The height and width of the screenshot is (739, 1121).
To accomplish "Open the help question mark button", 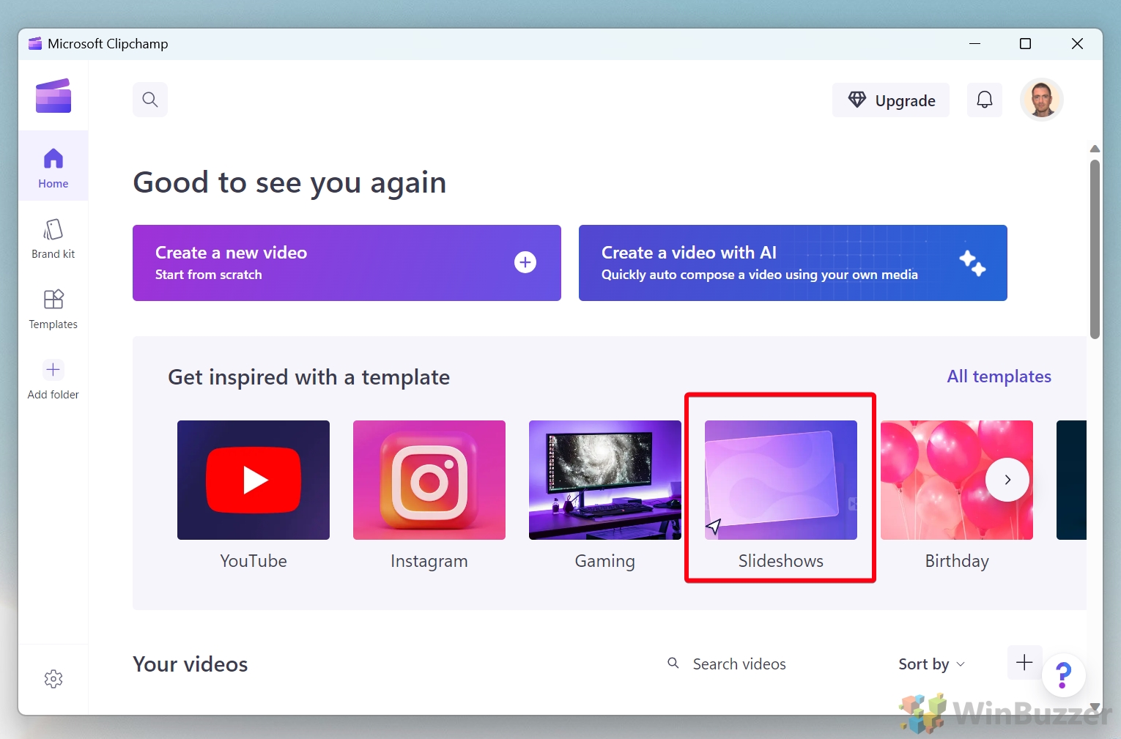I will pos(1063,675).
